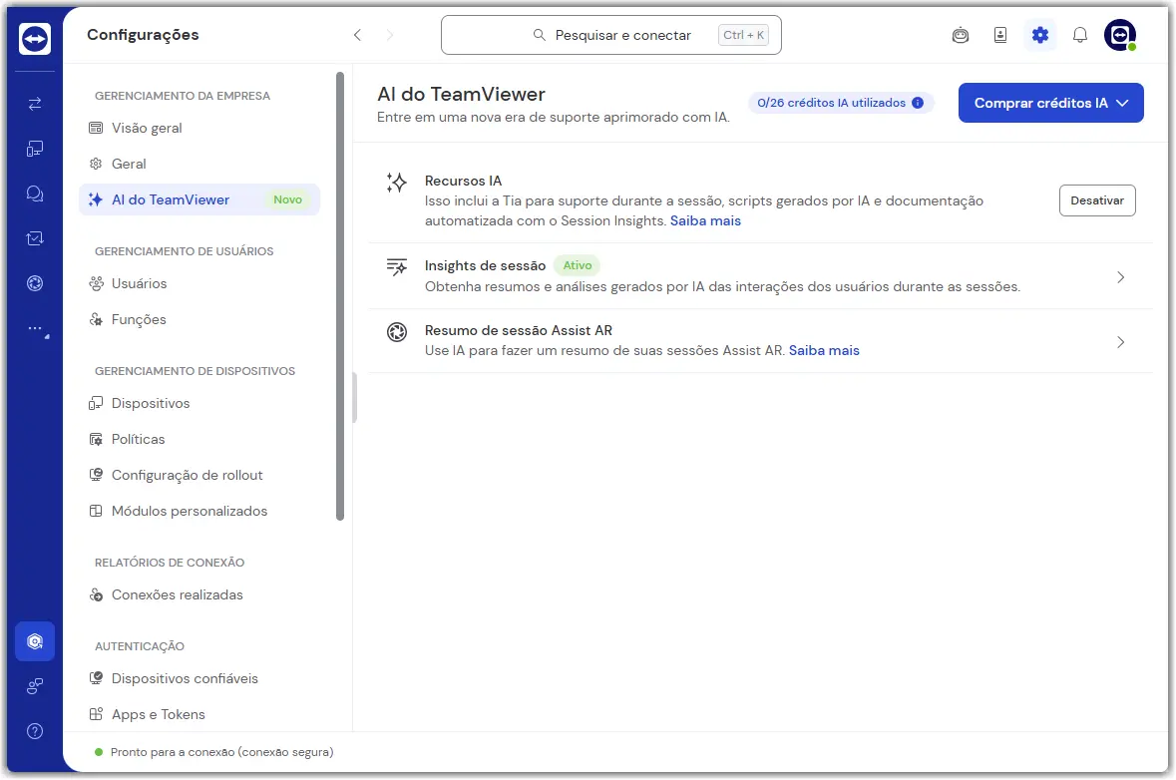Click the GERENCIAMENTO DE DISPOSITIVOS heading
This screenshot has width=1176, height=780.
tap(195, 371)
